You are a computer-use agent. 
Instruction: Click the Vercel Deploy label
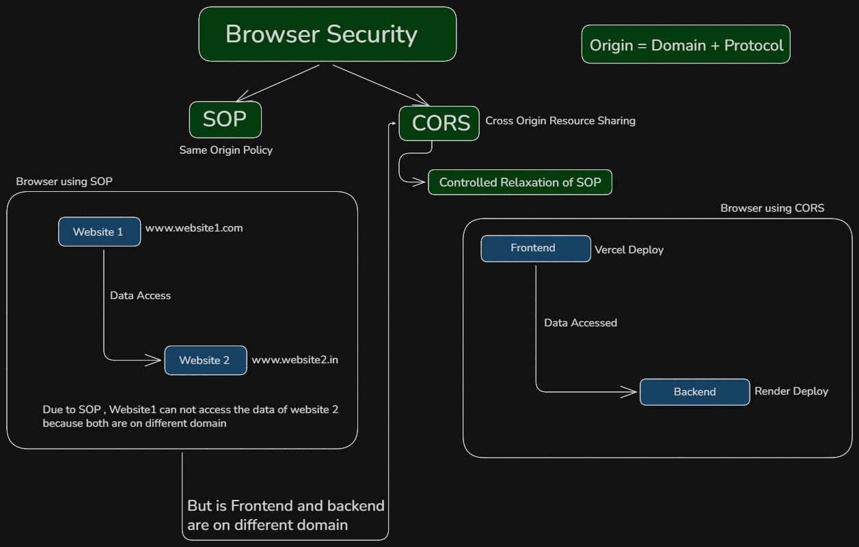(x=629, y=250)
